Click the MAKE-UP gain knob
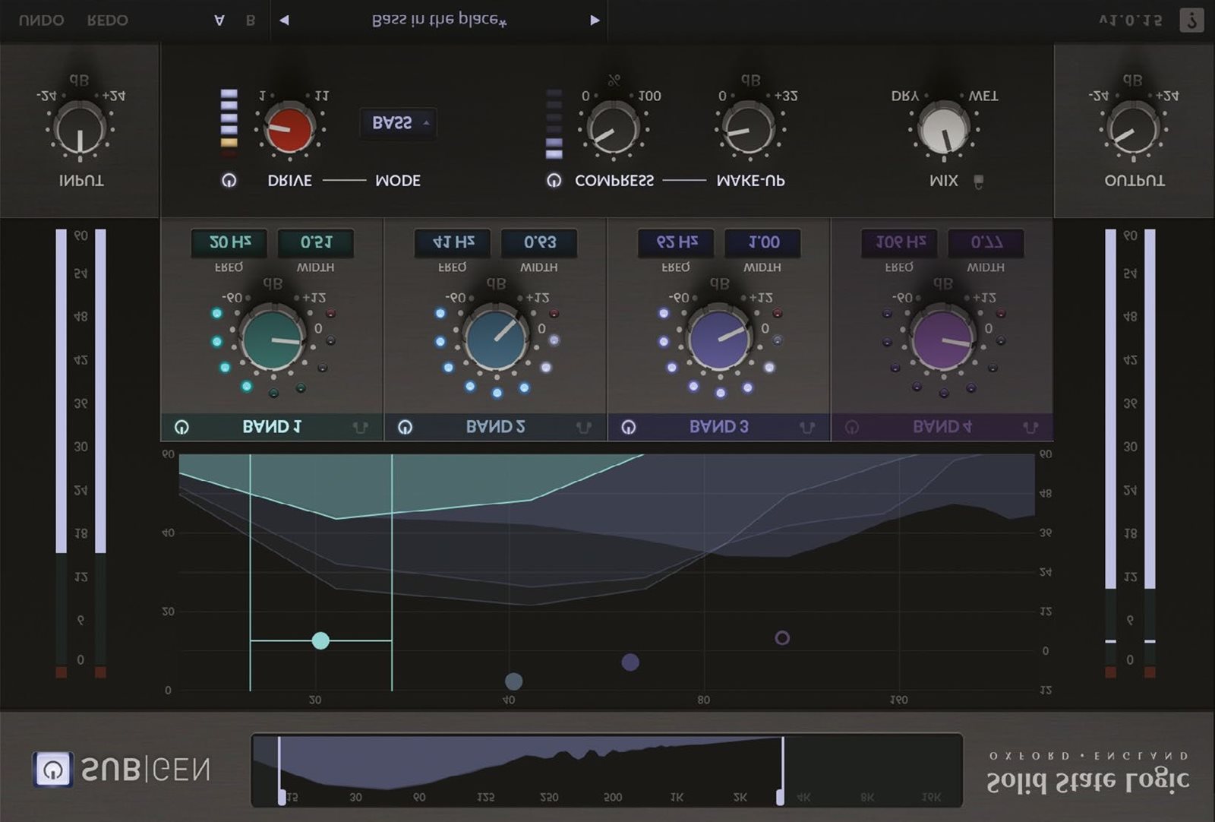Screen dimensions: 1215x822 (x=750, y=129)
